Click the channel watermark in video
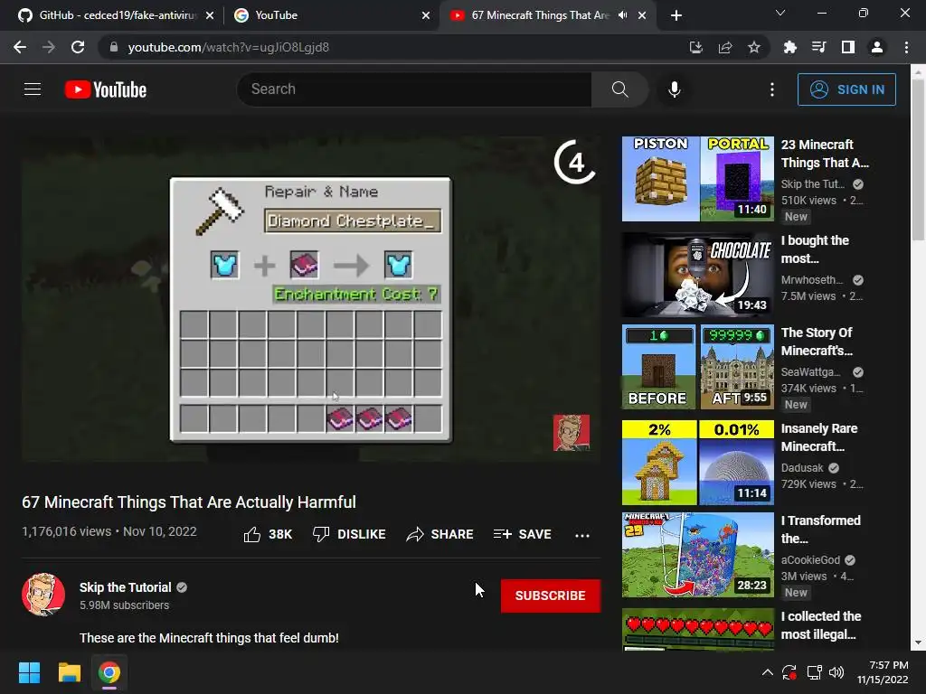926x694 pixels. [x=572, y=433]
